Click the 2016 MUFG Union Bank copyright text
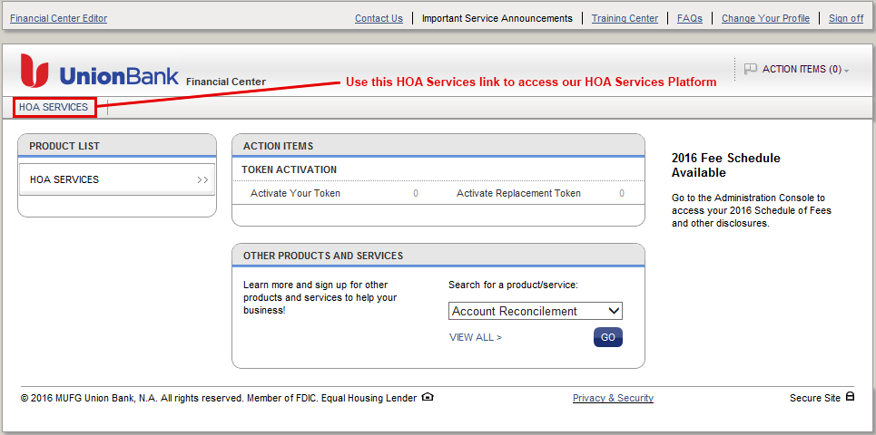876x435 pixels. tap(219, 398)
